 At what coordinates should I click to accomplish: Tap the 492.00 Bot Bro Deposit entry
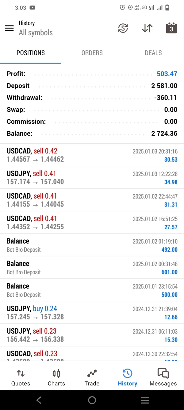coord(92,245)
